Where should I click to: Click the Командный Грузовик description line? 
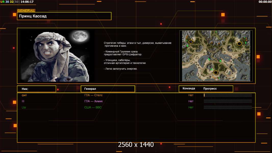click(x=123, y=53)
